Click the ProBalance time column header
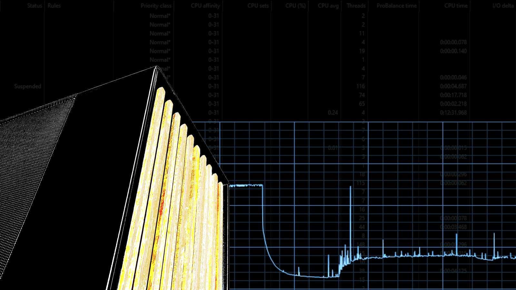This screenshot has height=290, width=516. click(396, 6)
